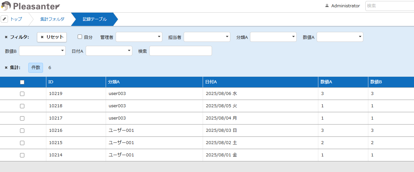414x172 pixels.
Task: Sort by the 数値A column header
Action: point(343,82)
